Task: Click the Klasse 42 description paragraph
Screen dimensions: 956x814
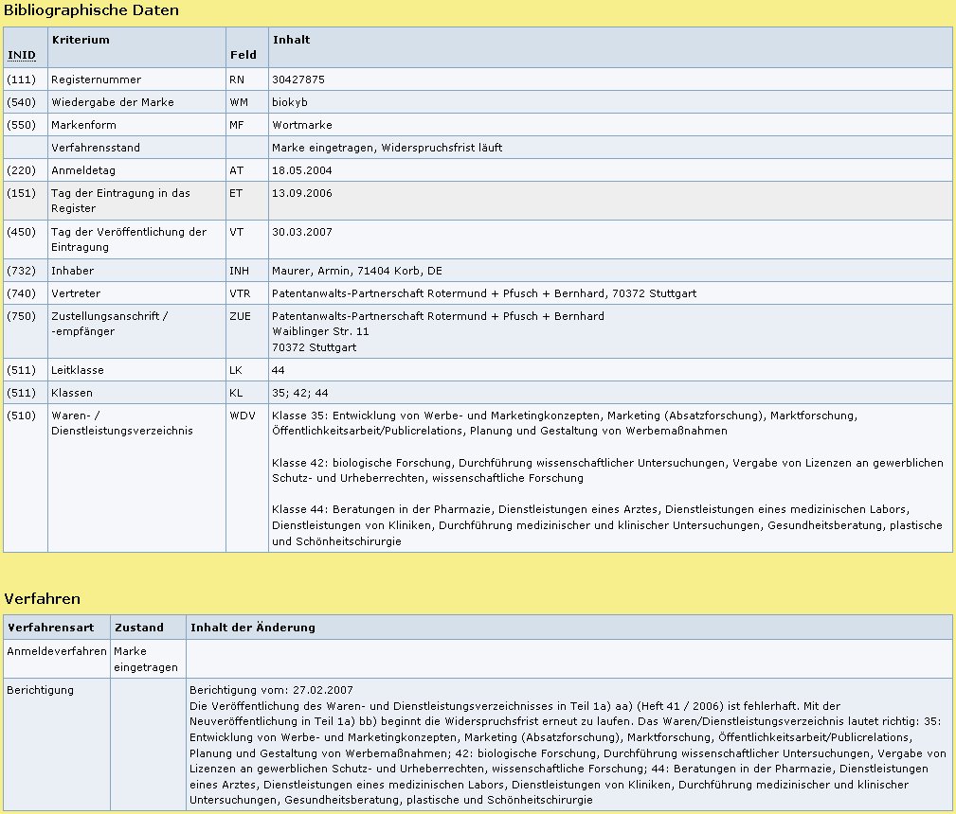Action: 606,470
